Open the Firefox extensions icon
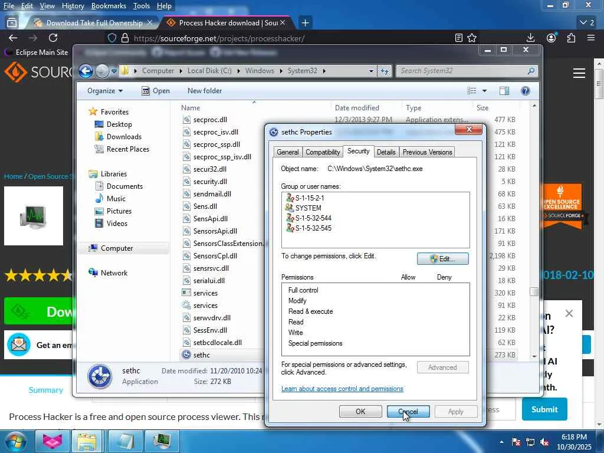 tap(571, 38)
